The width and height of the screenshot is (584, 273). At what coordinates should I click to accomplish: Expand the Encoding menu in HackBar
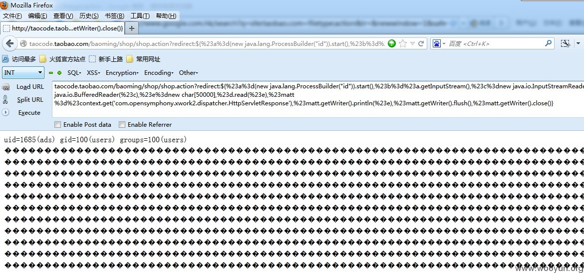tap(159, 73)
